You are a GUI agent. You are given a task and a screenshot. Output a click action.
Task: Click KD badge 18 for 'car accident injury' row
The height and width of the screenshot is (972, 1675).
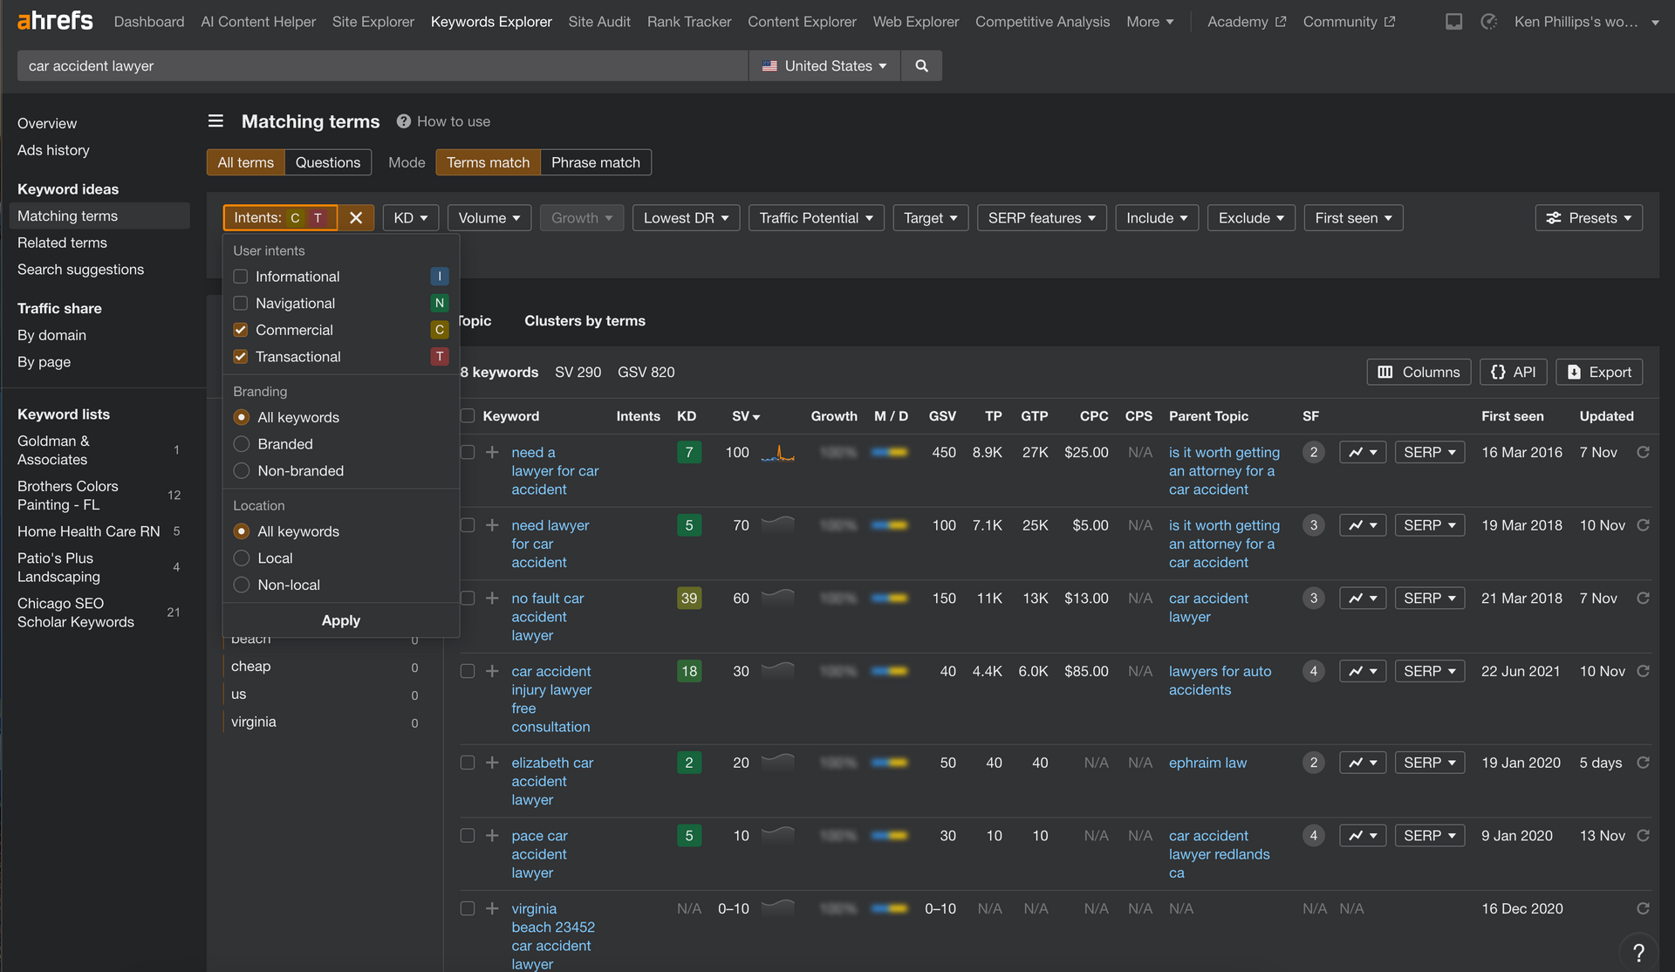(689, 671)
